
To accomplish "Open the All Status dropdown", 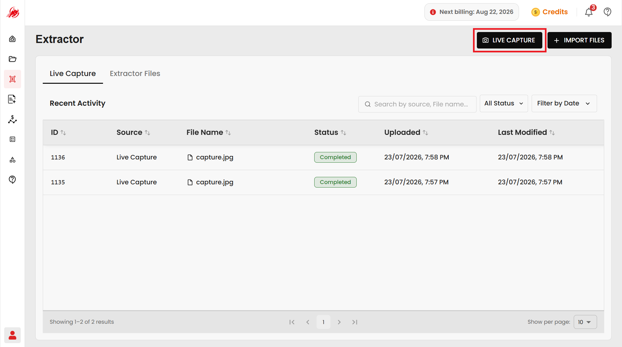I will (x=504, y=103).
